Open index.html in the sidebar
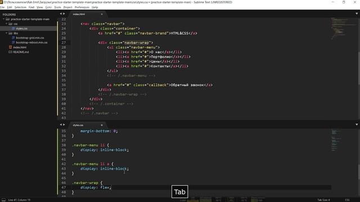This screenshot has width=360, height=202. tap(20, 47)
